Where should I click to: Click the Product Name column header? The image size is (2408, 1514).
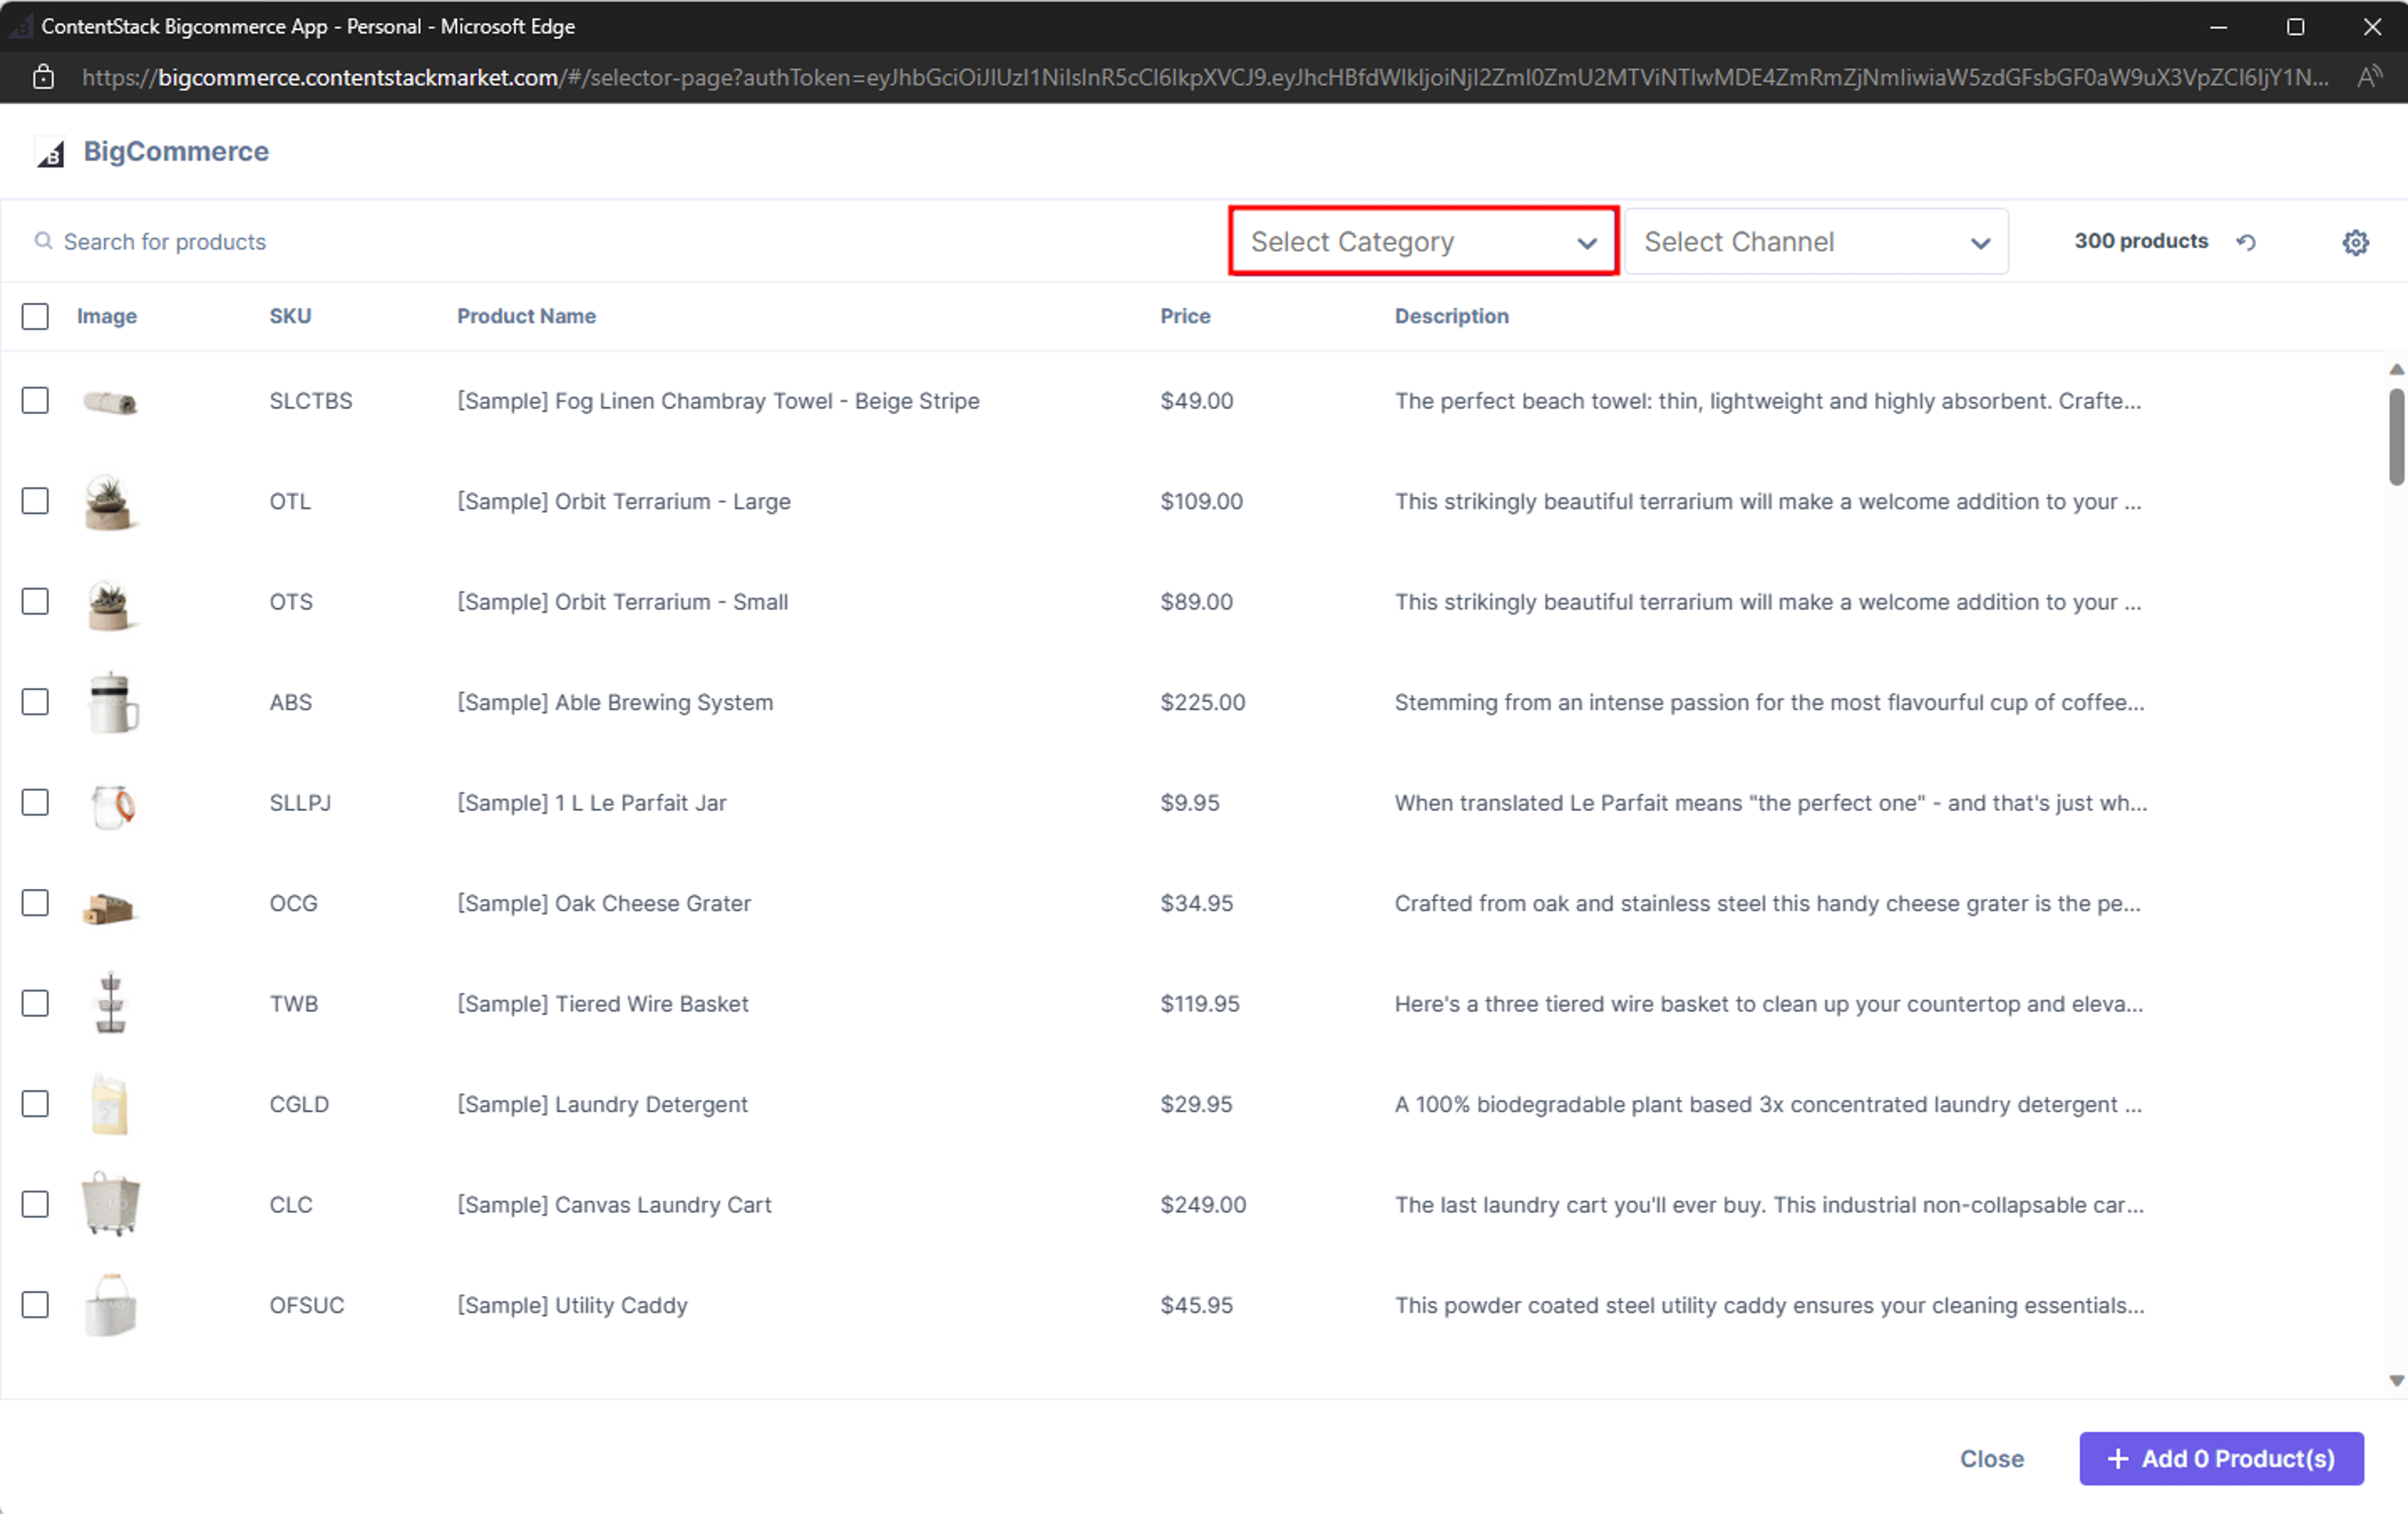point(526,316)
